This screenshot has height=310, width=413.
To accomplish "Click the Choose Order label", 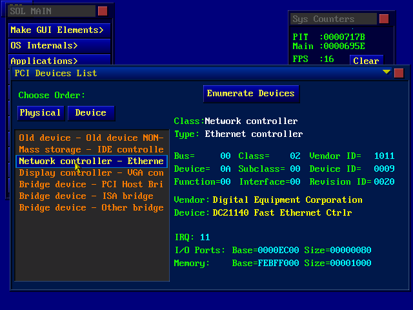I will [52, 95].
